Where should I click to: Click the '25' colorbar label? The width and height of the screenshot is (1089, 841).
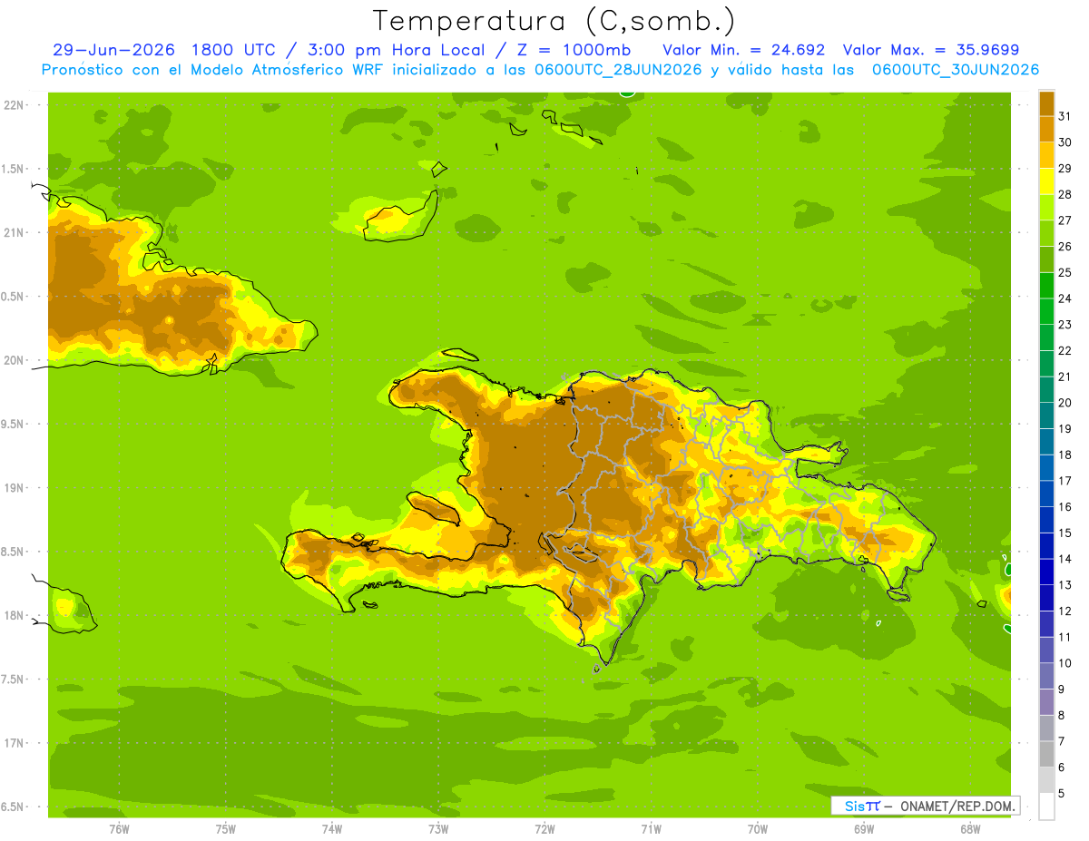(x=1065, y=272)
